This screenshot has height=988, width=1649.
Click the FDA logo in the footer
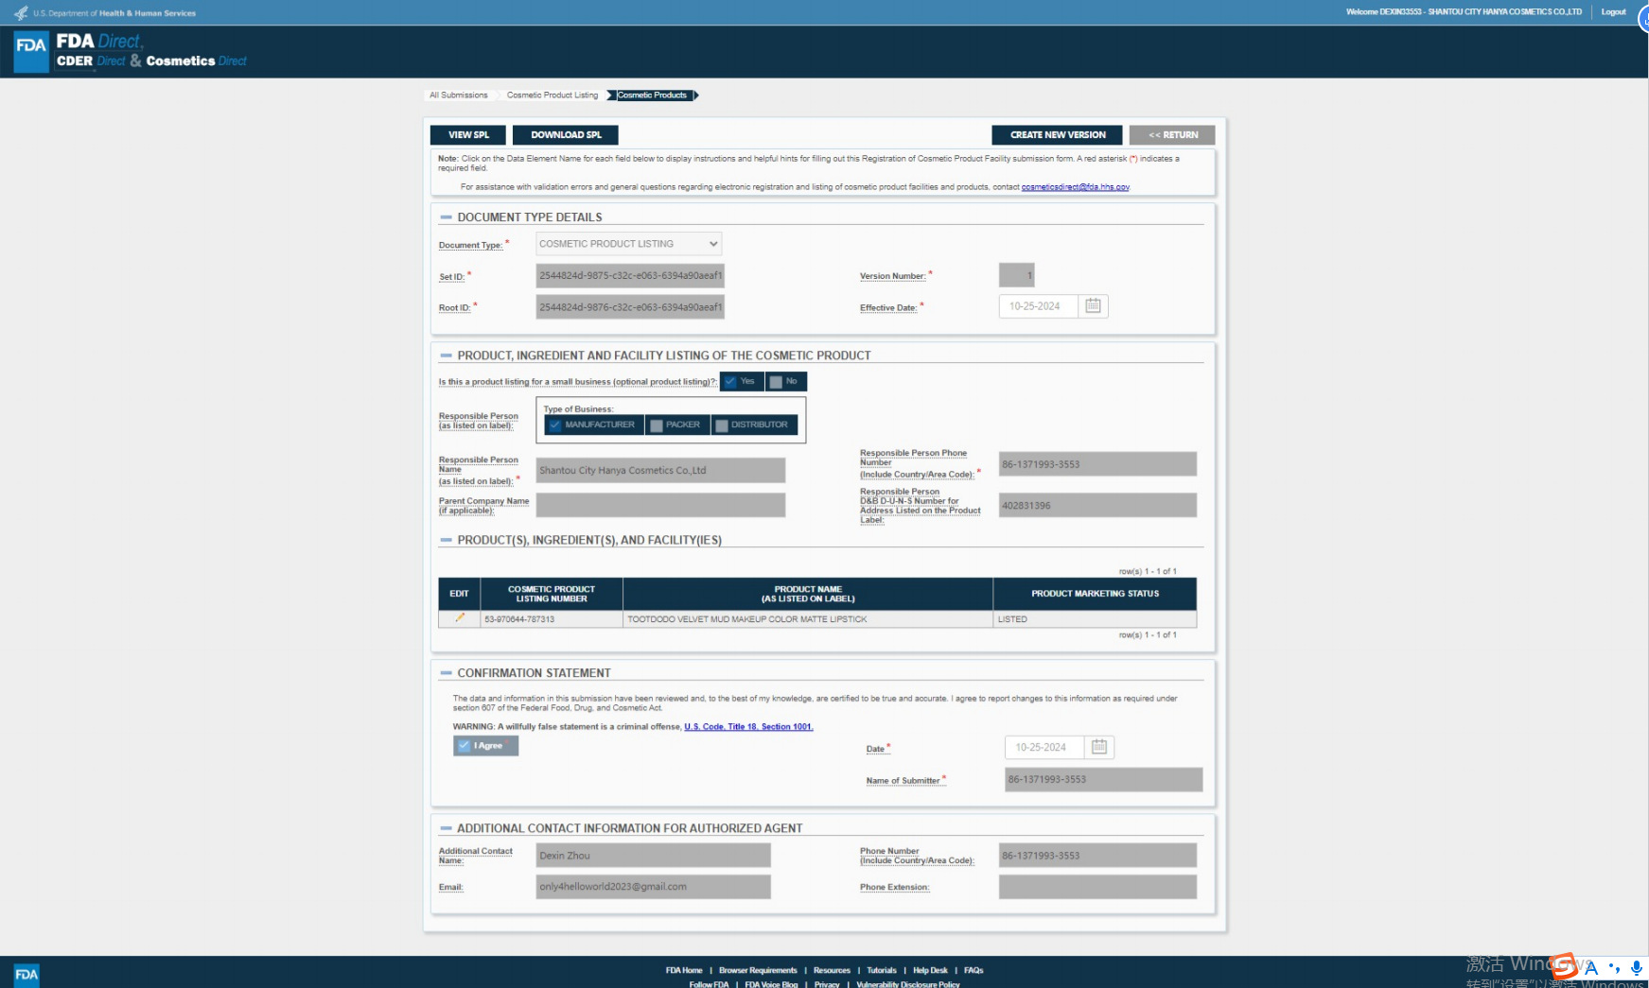click(x=26, y=974)
